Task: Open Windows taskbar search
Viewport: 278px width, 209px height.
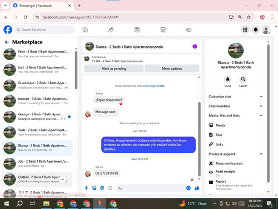Action: [19, 203]
